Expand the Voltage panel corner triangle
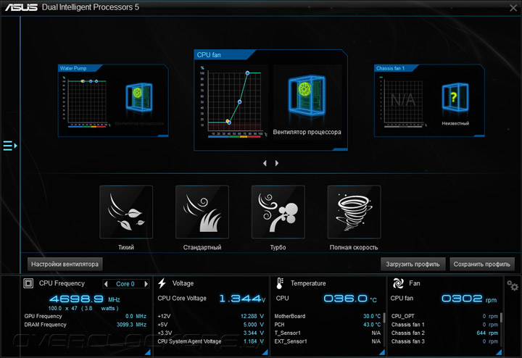522x358 pixels. click(265, 352)
